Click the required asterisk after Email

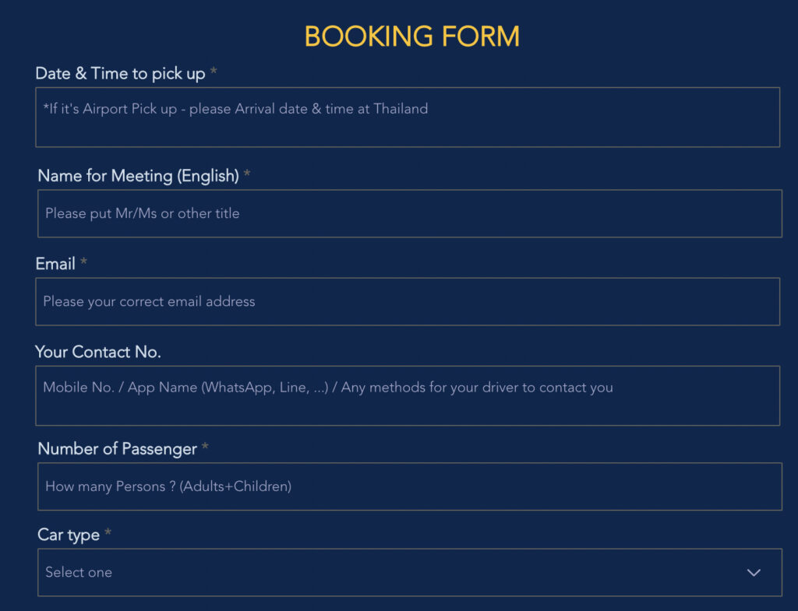(83, 264)
